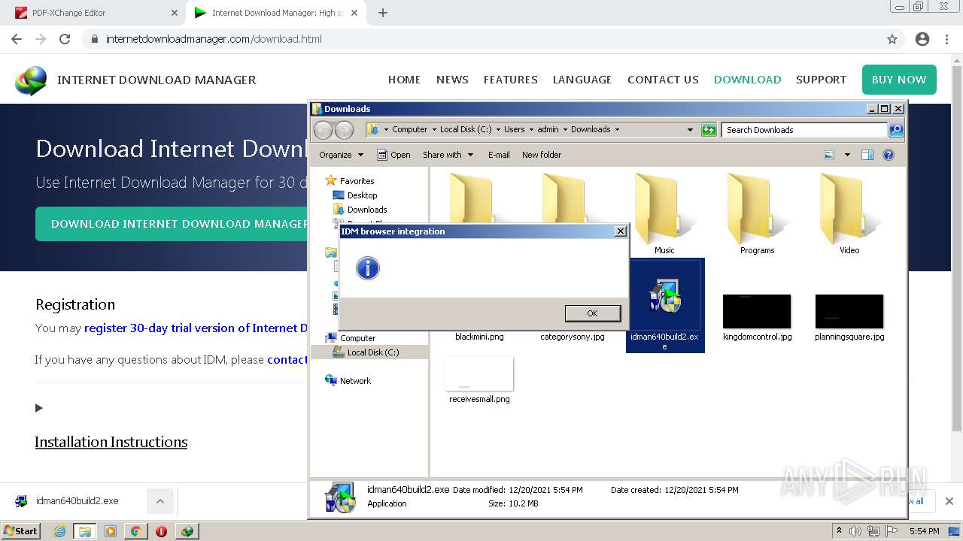Go back in the Downloads Explorer window
963x541 pixels.
(x=323, y=130)
